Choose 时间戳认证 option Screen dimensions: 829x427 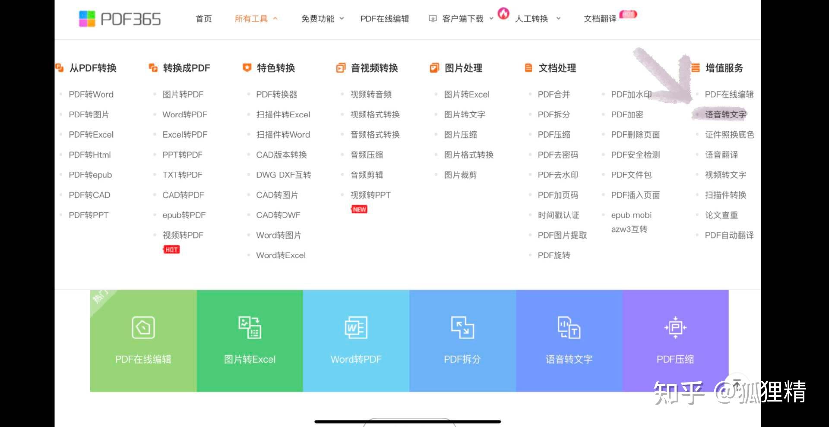click(558, 215)
